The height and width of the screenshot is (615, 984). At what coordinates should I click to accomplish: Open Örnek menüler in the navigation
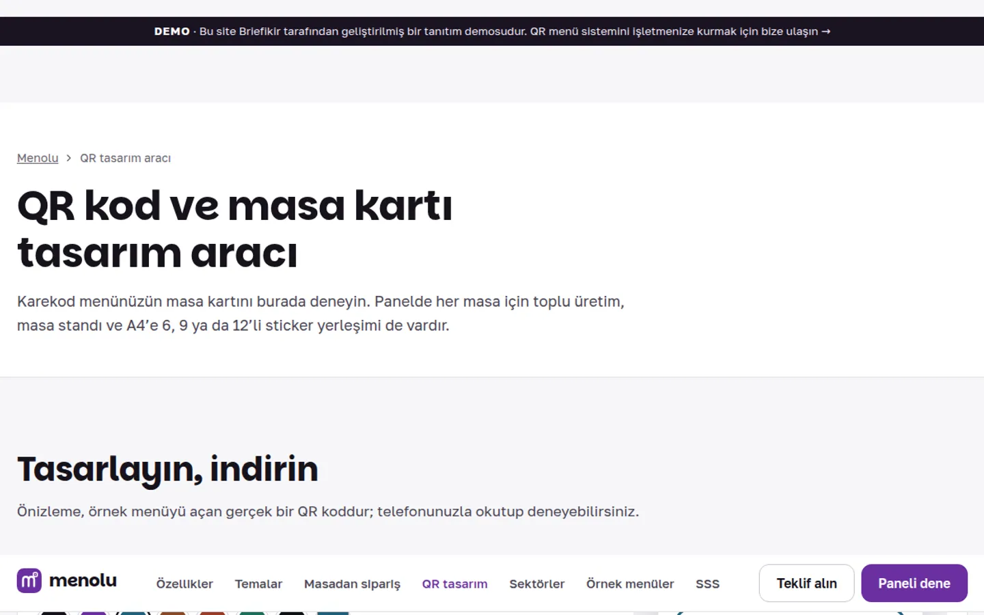[630, 584]
